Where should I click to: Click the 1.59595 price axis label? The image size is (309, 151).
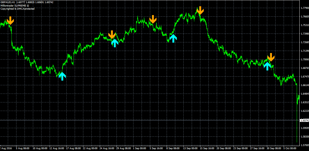coord(305,128)
